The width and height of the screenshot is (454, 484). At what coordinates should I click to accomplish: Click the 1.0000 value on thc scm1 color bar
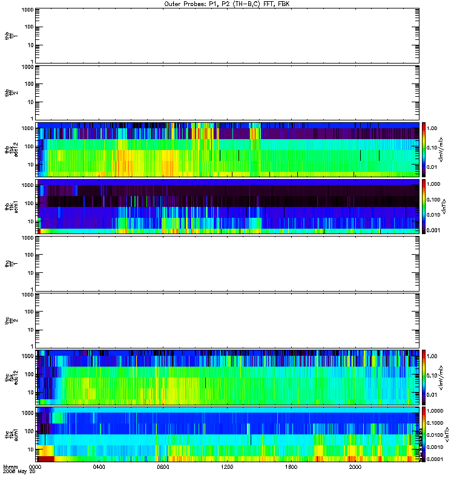coord(435,411)
